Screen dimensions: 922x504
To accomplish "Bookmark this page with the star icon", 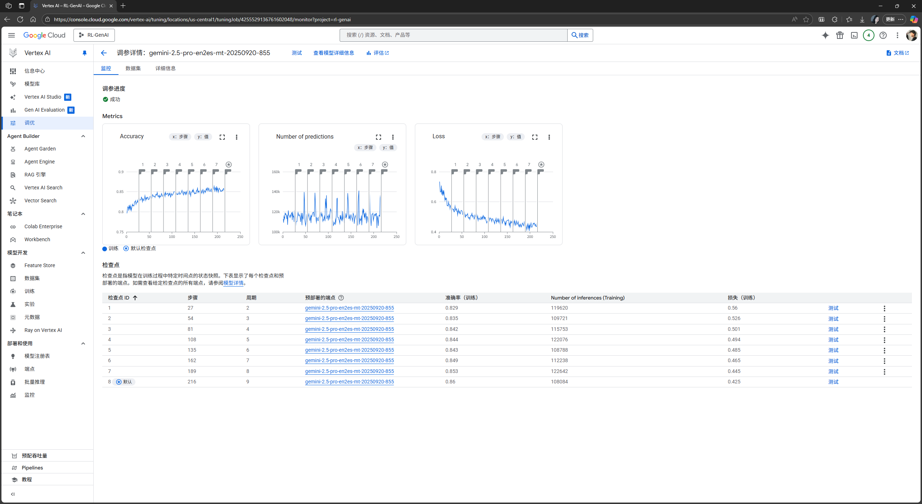I will point(806,19).
